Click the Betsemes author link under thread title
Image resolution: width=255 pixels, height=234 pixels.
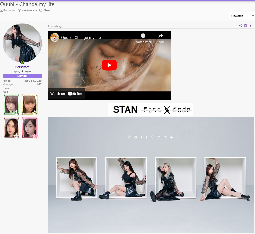coord(10,11)
